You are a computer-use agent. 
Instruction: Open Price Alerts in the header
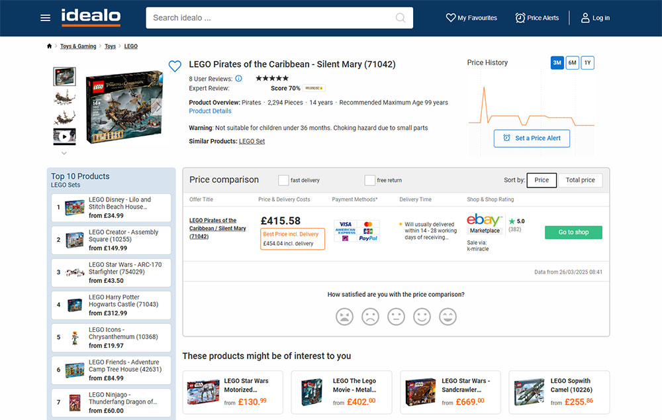[x=537, y=18]
